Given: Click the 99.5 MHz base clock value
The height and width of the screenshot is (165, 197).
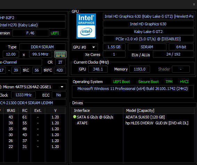Looking at the screenshot, I should (x=40, y=54).
